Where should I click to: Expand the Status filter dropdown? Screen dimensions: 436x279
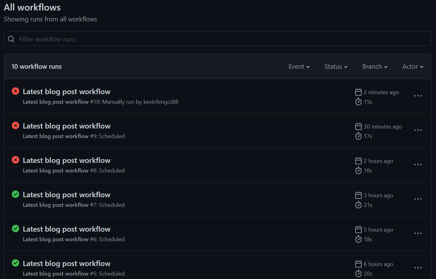click(x=336, y=67)
